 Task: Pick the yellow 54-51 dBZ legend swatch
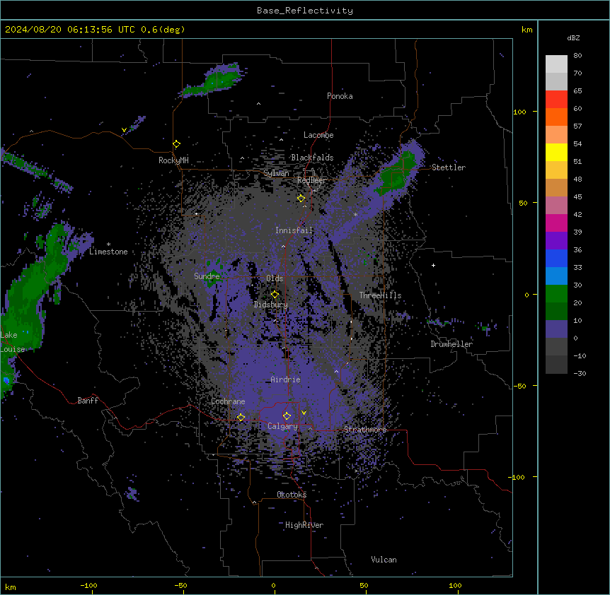pyautogui.click(x=556, y=152)
